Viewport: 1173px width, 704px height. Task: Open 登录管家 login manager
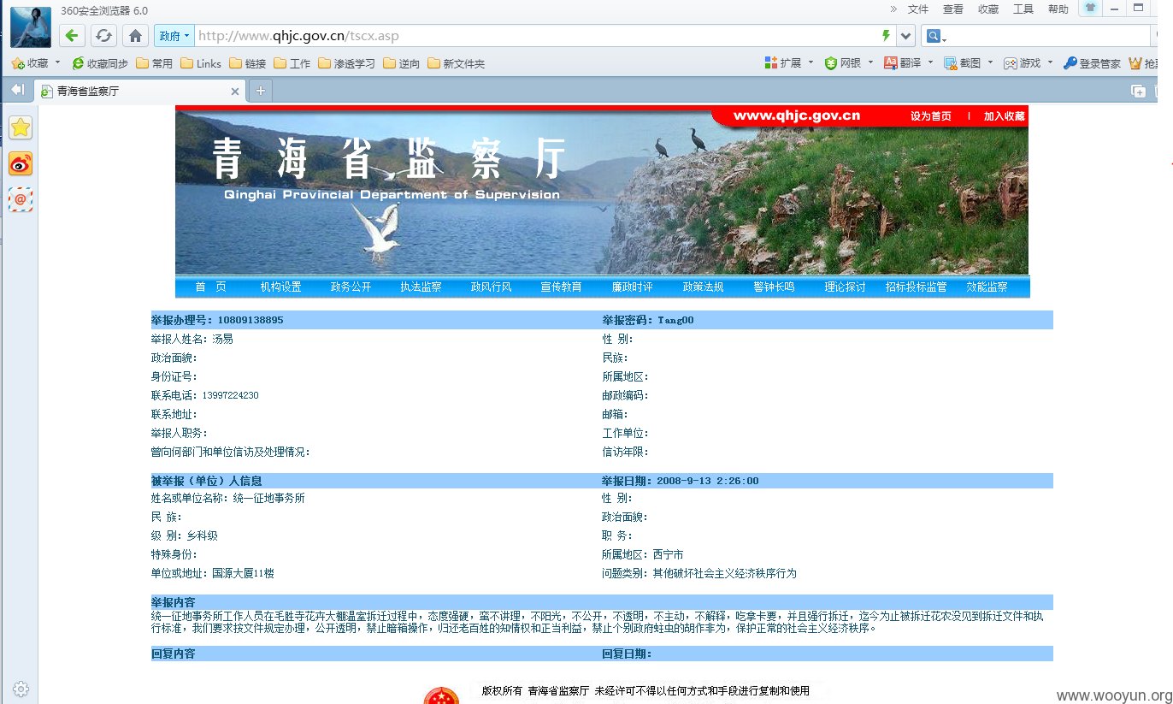tap(1092, 63)
